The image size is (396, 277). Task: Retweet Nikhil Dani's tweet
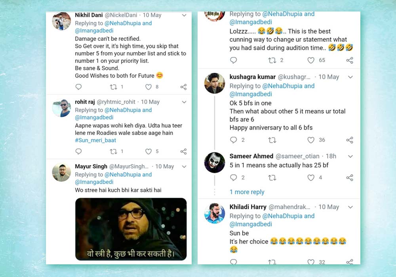(113, 87)
